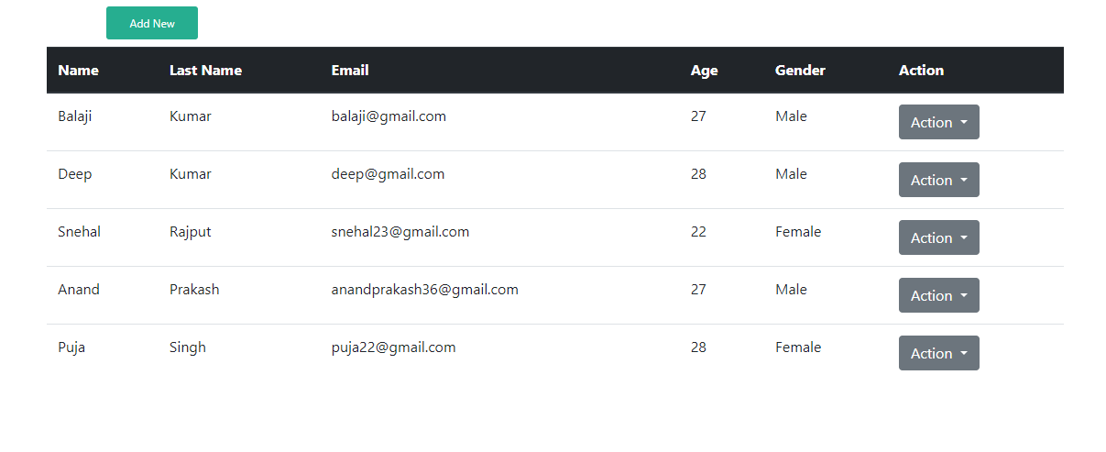Click the Add New button
Image resolution: width=1106 pixels, height=452 pixels.
pos(152,23)
